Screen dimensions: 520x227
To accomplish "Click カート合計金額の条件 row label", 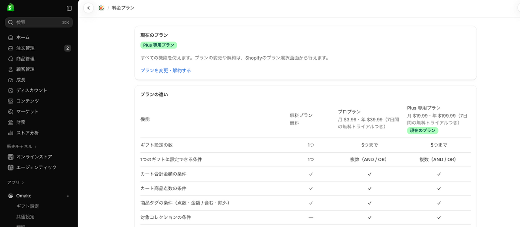I will 163,174.
